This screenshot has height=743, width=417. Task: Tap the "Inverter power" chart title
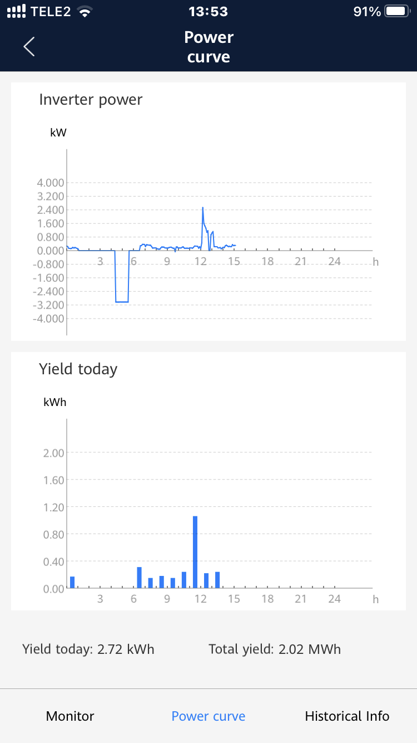(91, 100)
